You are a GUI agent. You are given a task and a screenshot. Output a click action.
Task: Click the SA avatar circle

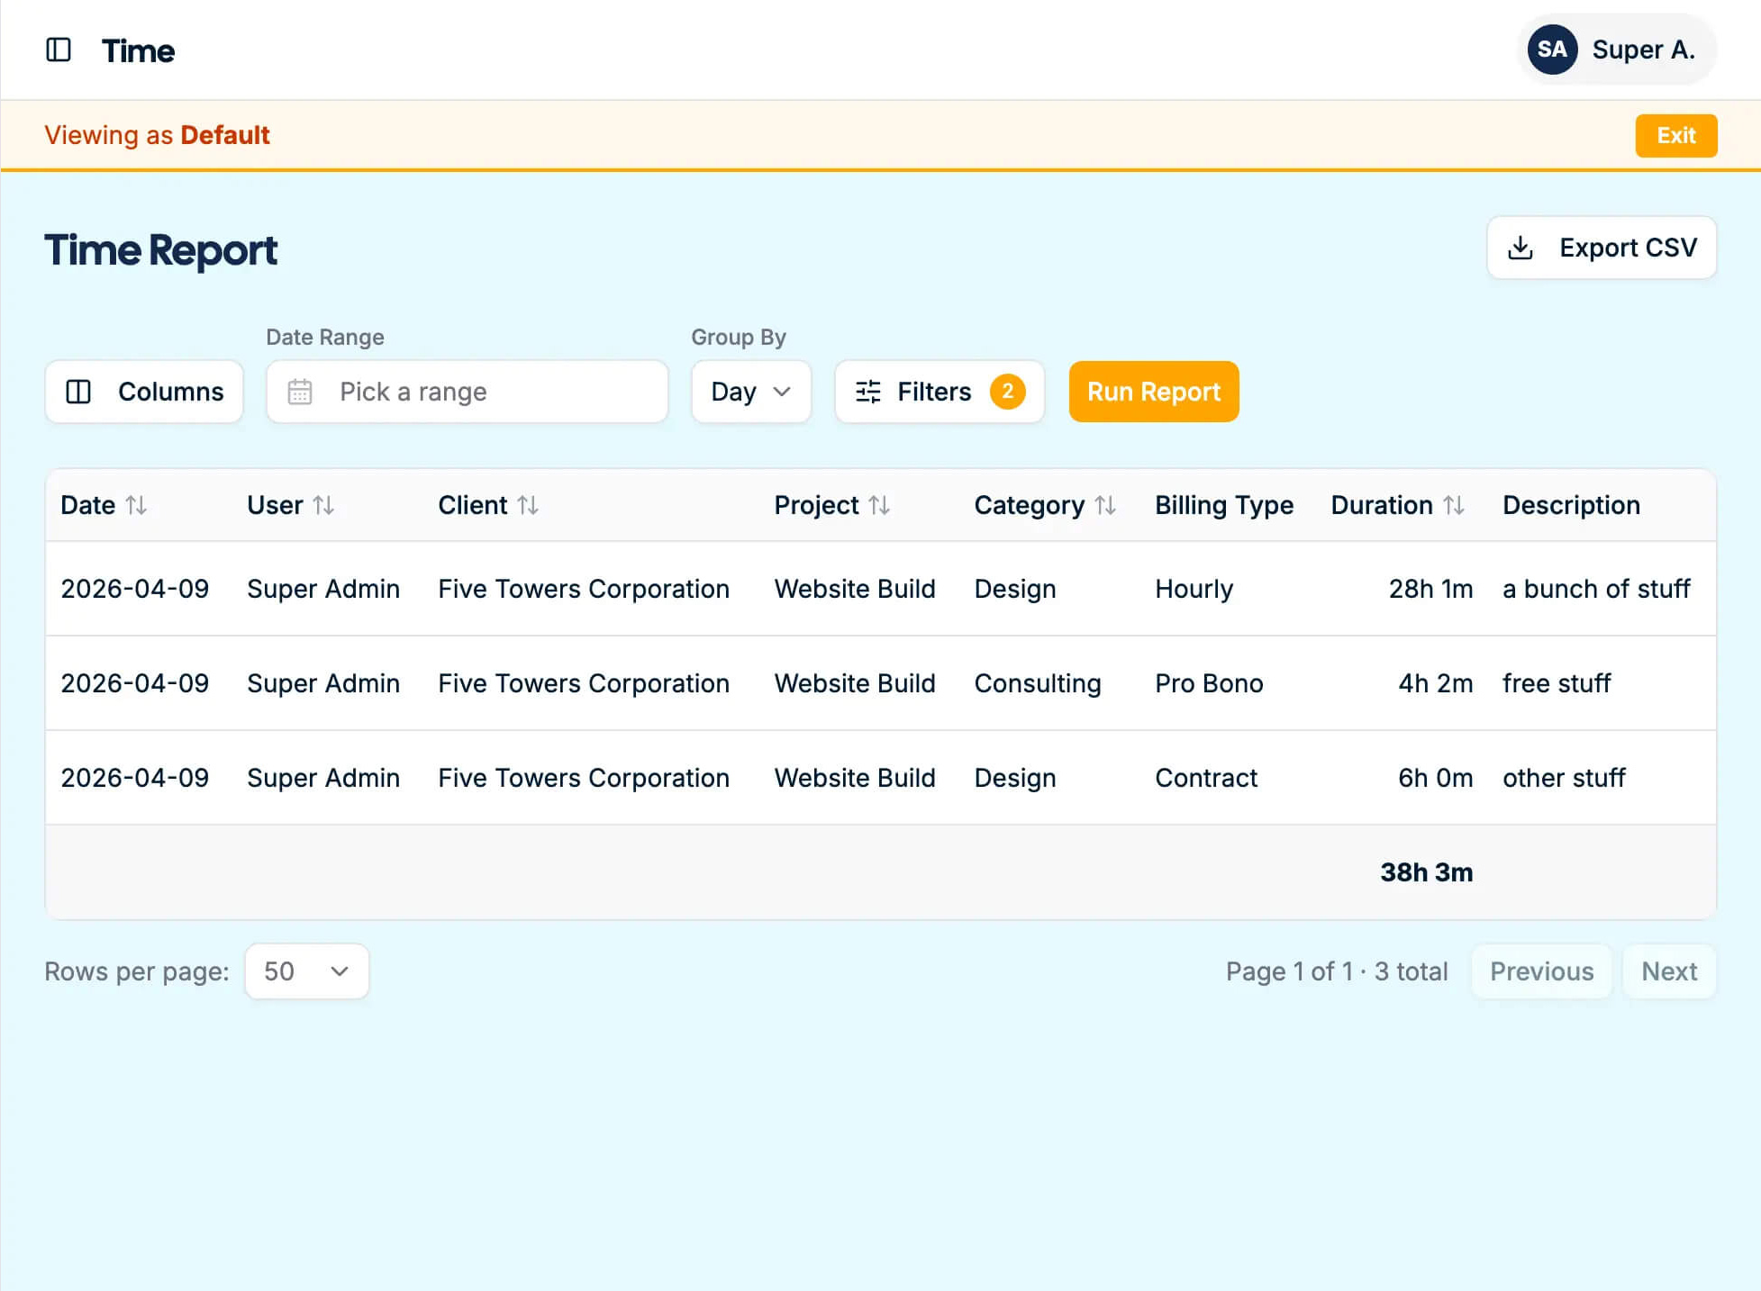coord(1552,50)
